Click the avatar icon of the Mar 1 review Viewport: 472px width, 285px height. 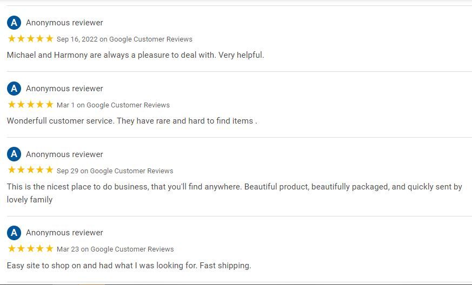point(14,89)
